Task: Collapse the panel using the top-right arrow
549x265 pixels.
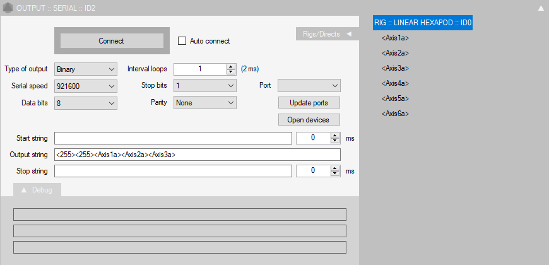Action: coord(540,8)
